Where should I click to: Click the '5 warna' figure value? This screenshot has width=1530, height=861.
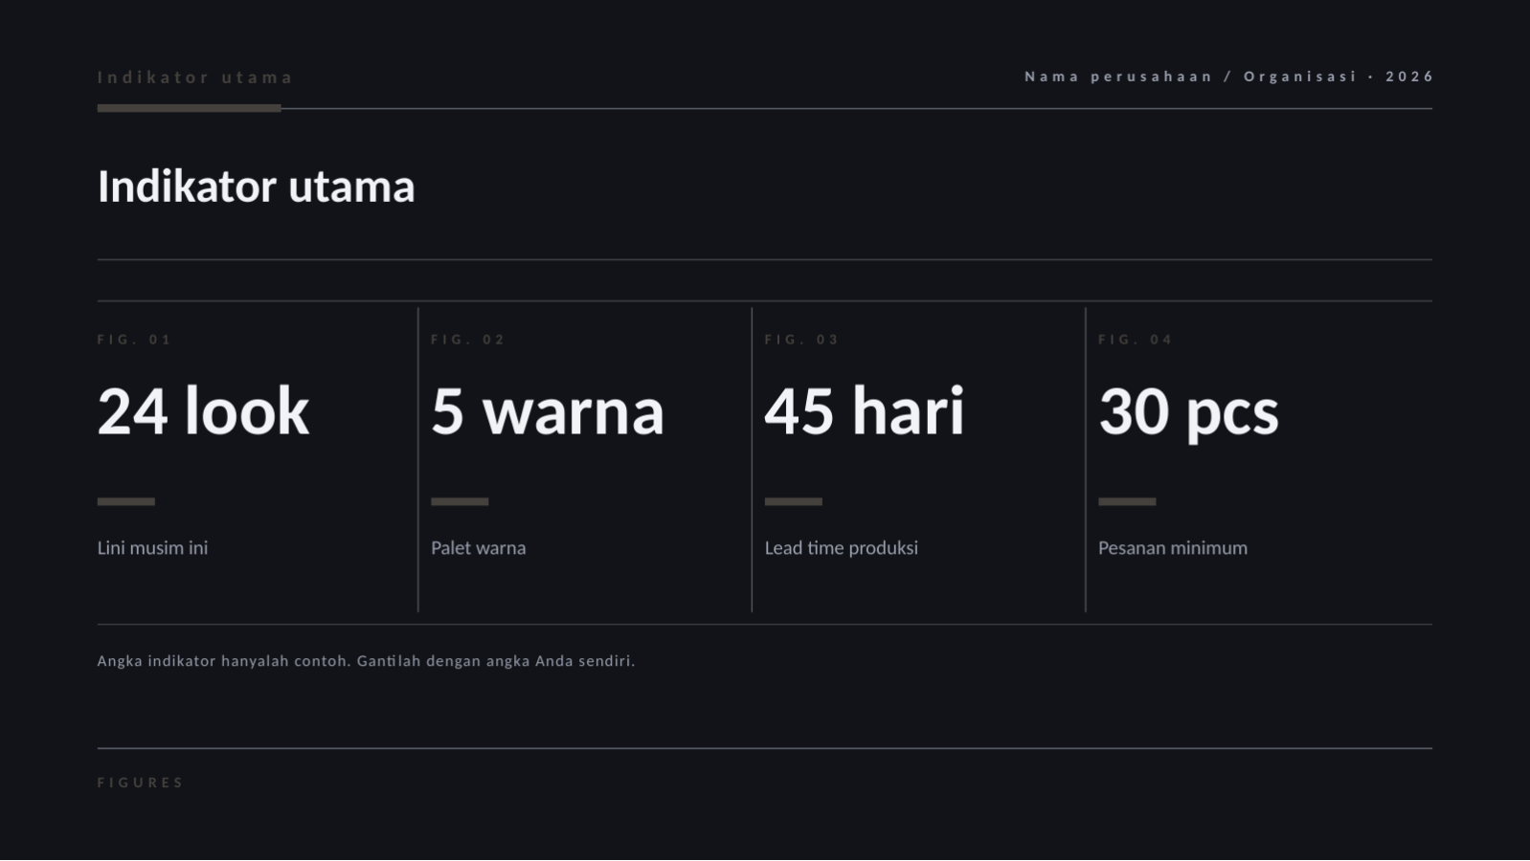tap(548, 411)
